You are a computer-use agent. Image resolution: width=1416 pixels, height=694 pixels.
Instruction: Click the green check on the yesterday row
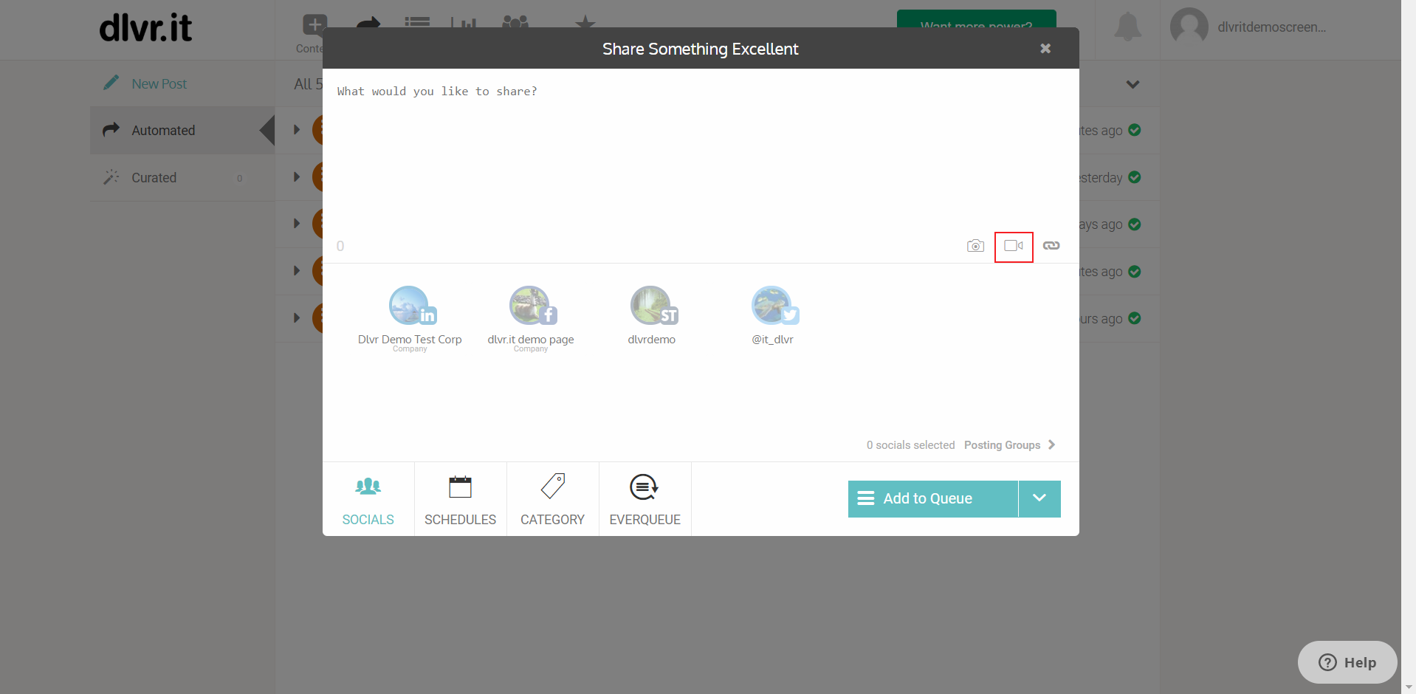pos(1135,177)
